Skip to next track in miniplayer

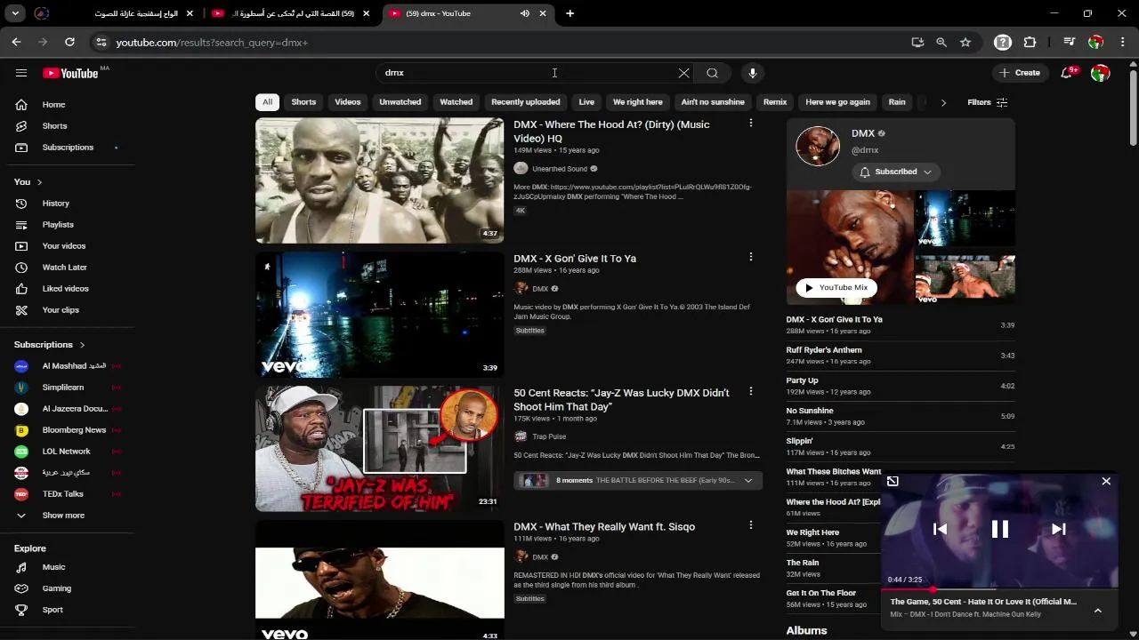click(1059, 529)
